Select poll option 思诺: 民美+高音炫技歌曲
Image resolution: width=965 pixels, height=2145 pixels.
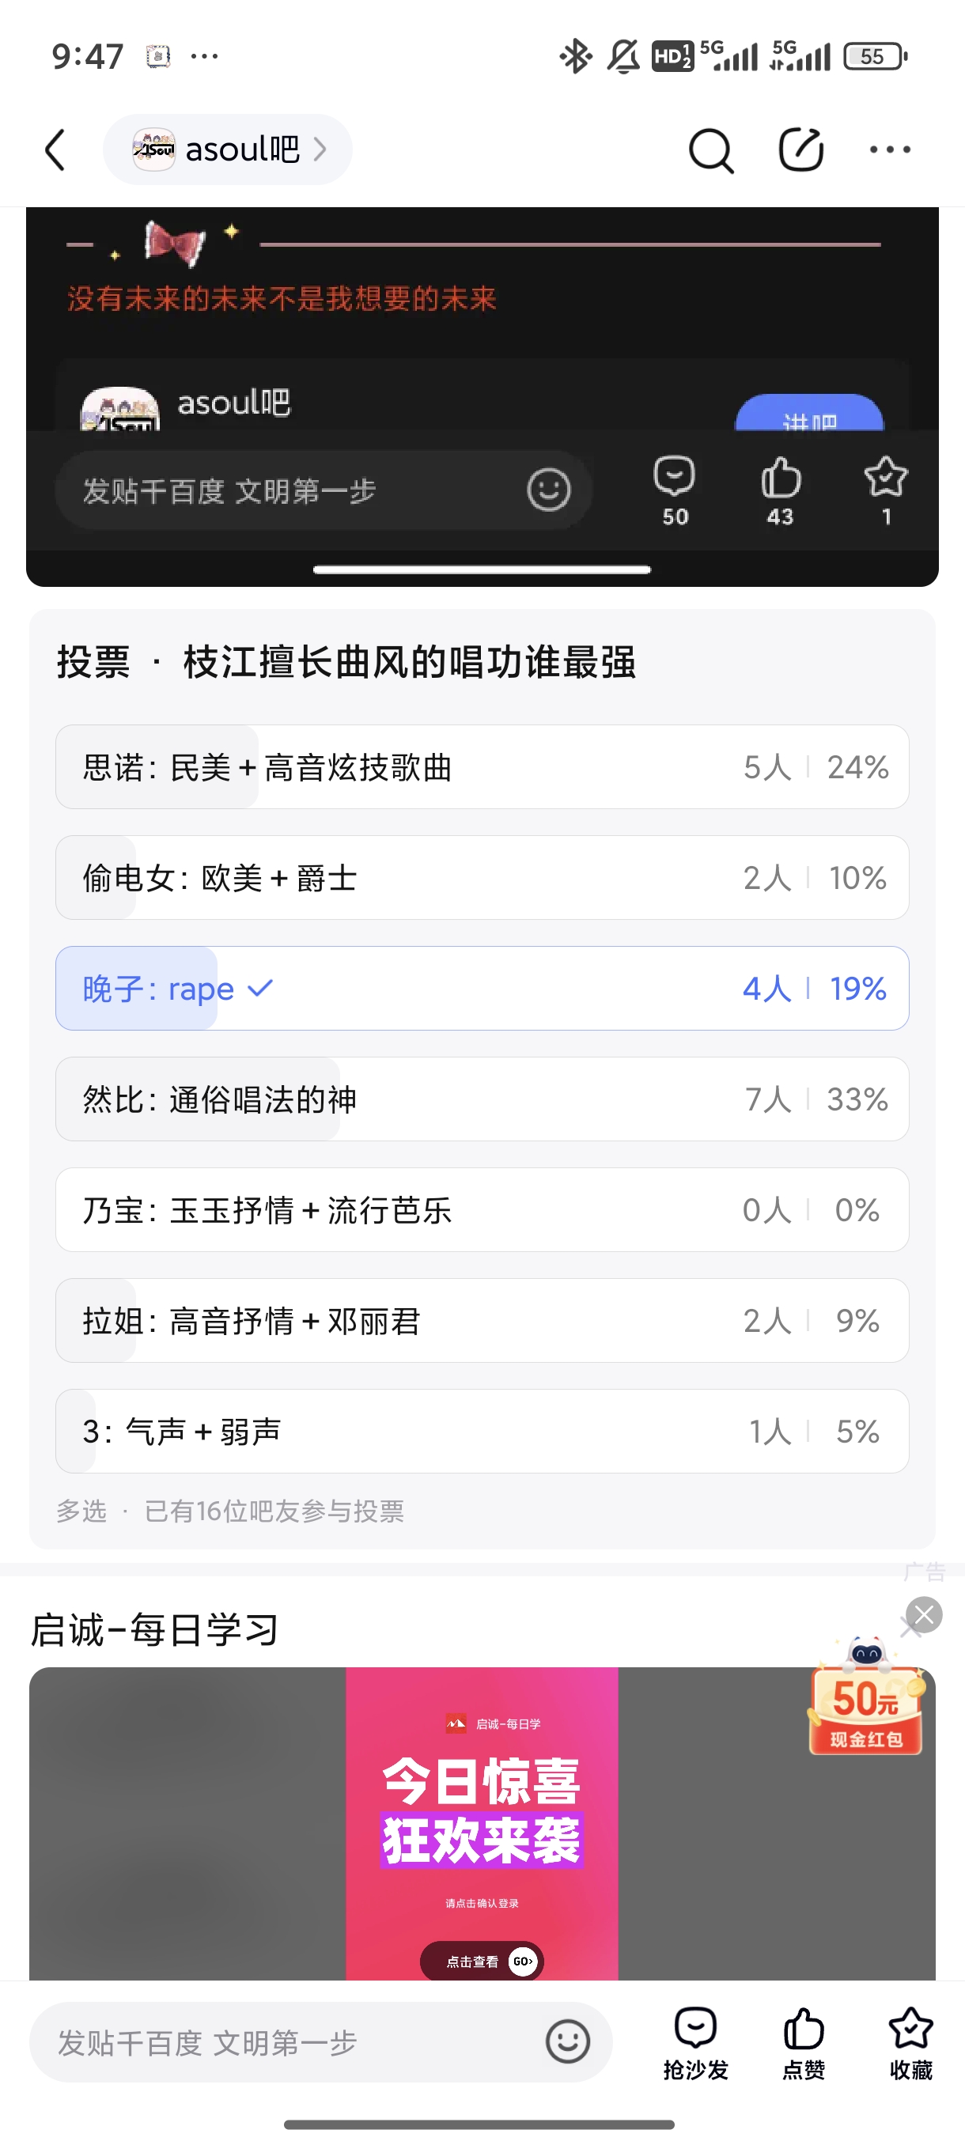click(x=481, y=767)
